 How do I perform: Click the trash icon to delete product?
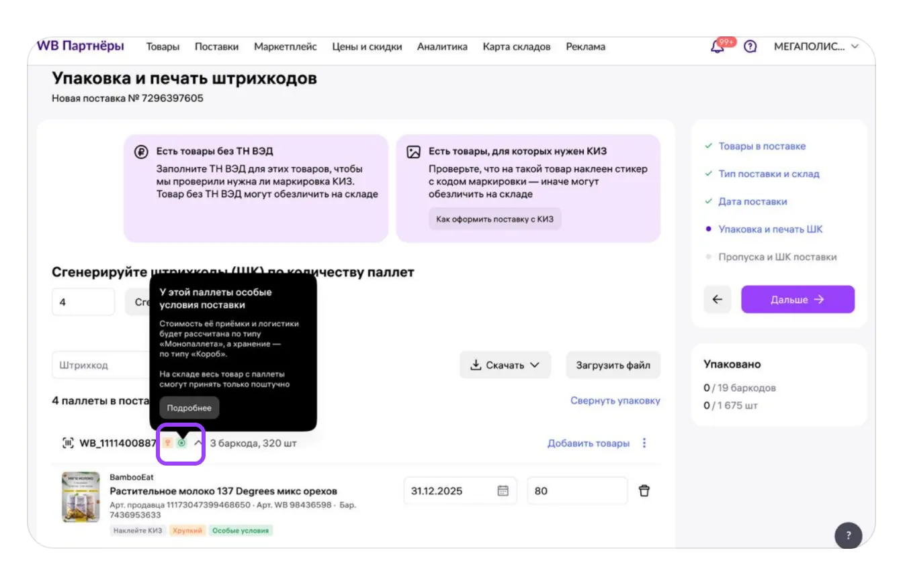click(x=644, y=491)
